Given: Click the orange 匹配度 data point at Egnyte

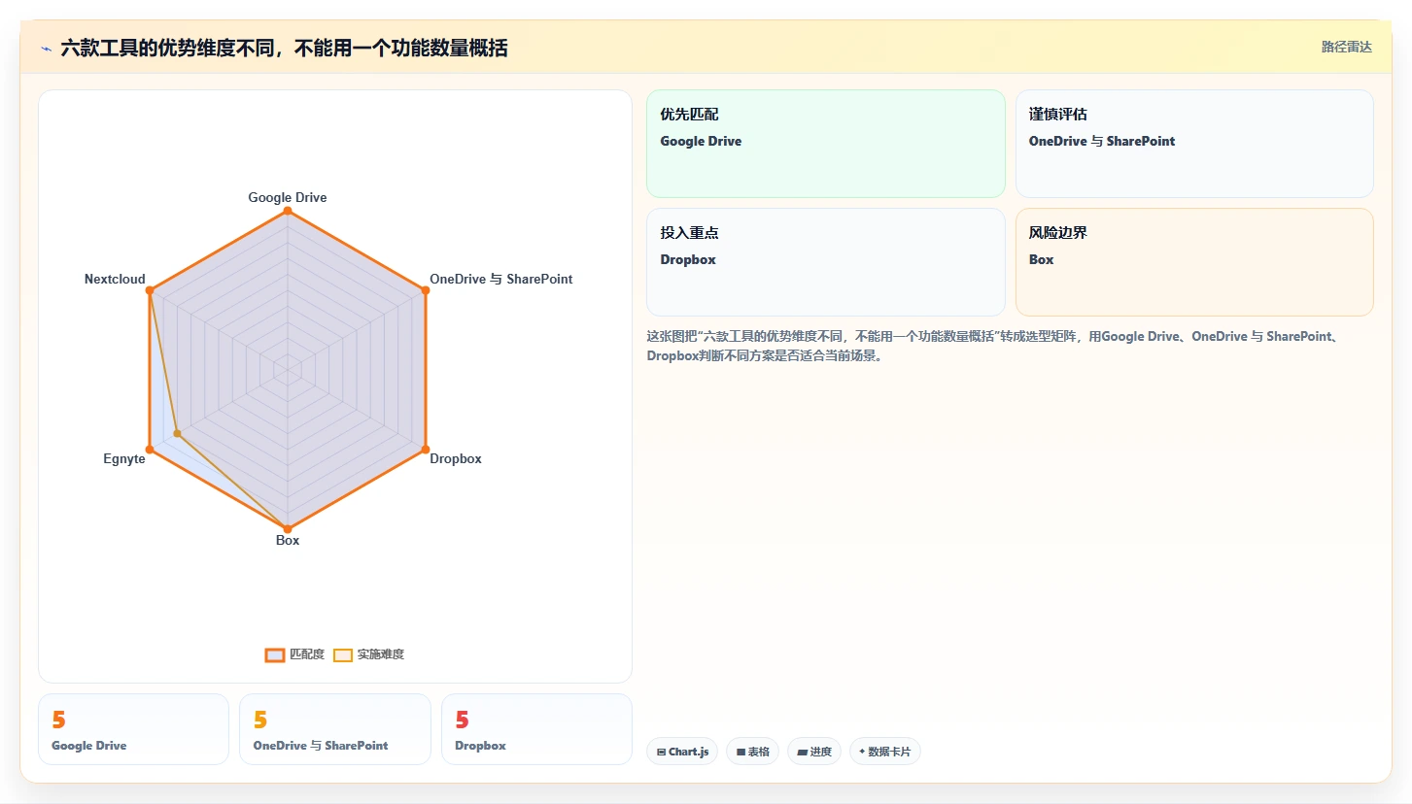Looking at the screenshot, I should [x=150, y=450].
